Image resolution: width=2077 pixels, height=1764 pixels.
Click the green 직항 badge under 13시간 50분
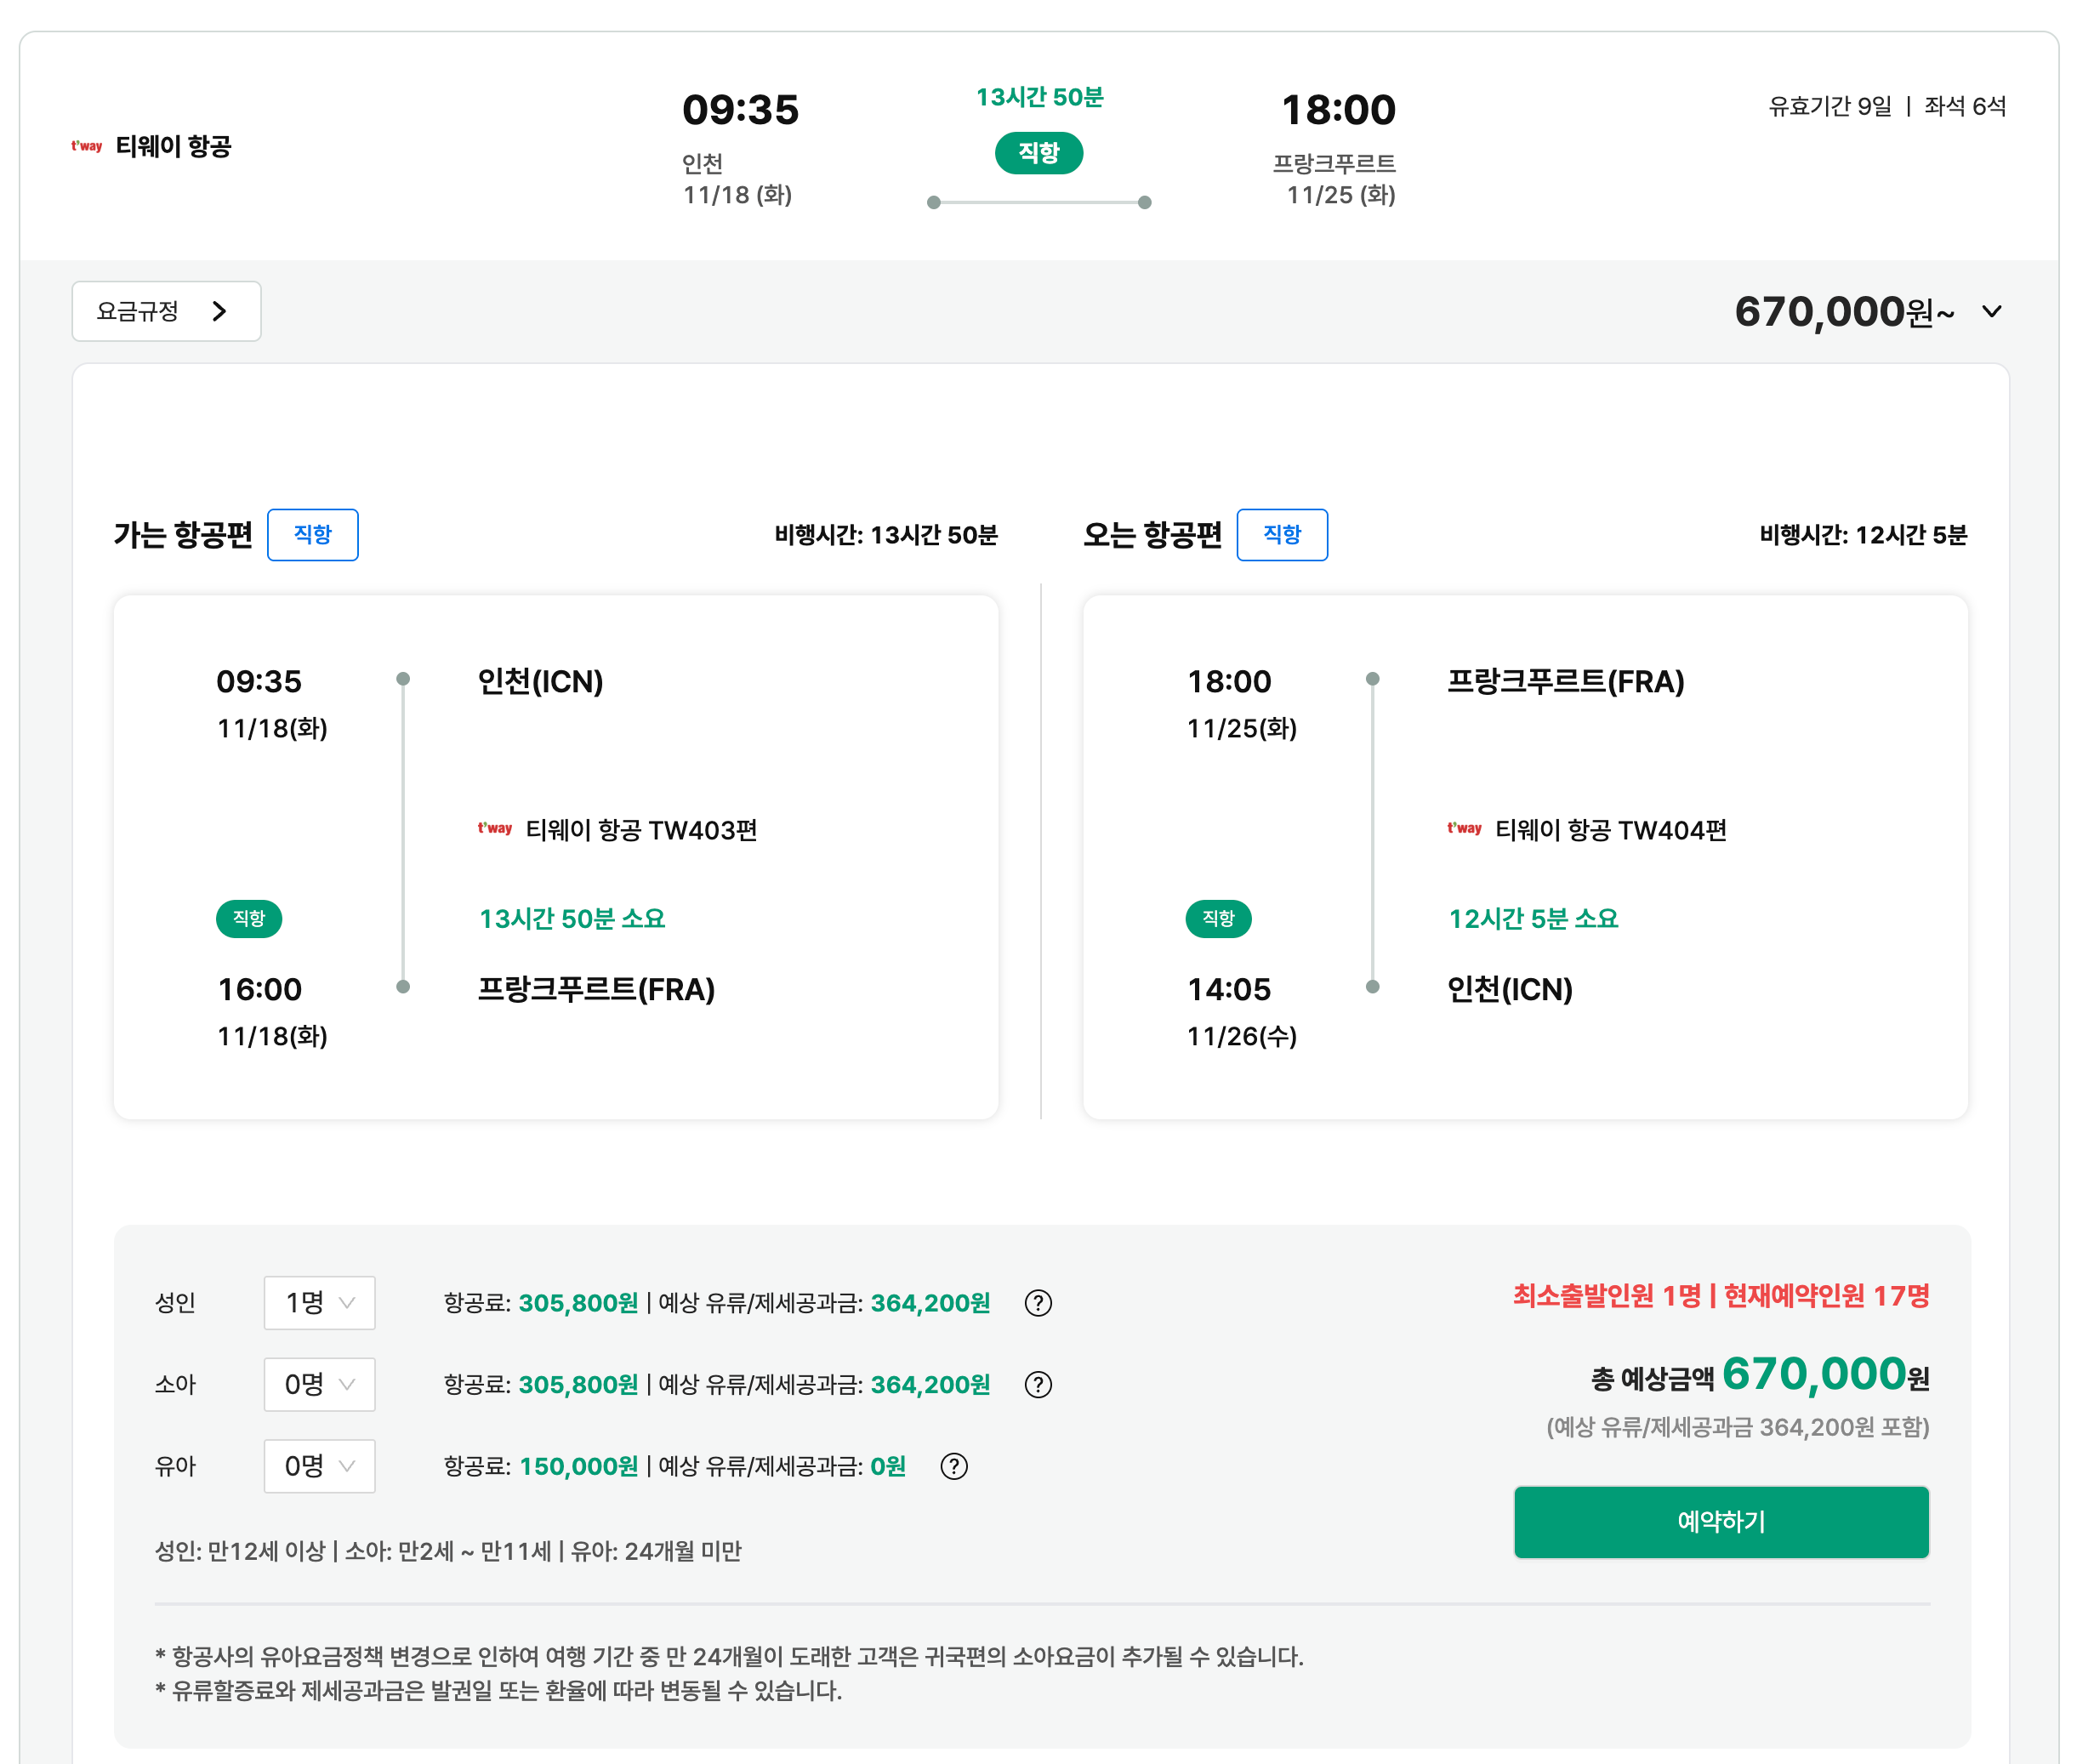tap(1038, 153)
